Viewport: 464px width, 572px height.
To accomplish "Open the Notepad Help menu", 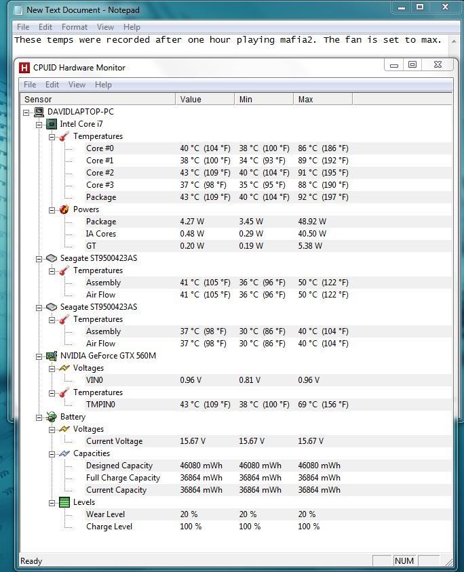I will (132, 27).
